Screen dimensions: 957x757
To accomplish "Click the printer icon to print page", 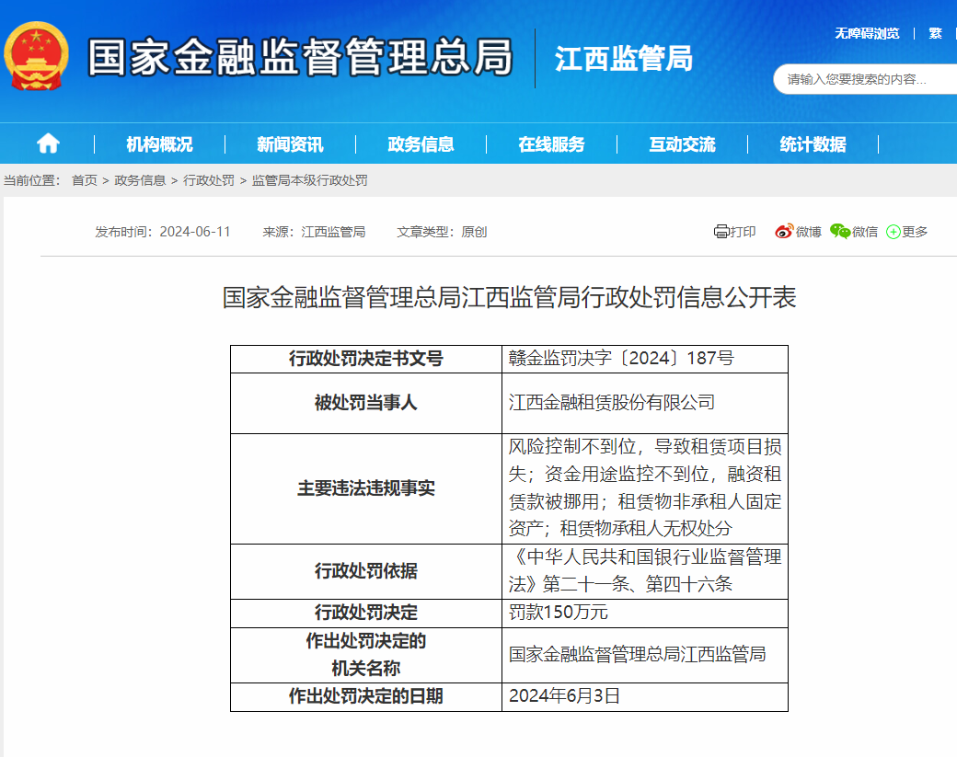I will tap(721, 232).
